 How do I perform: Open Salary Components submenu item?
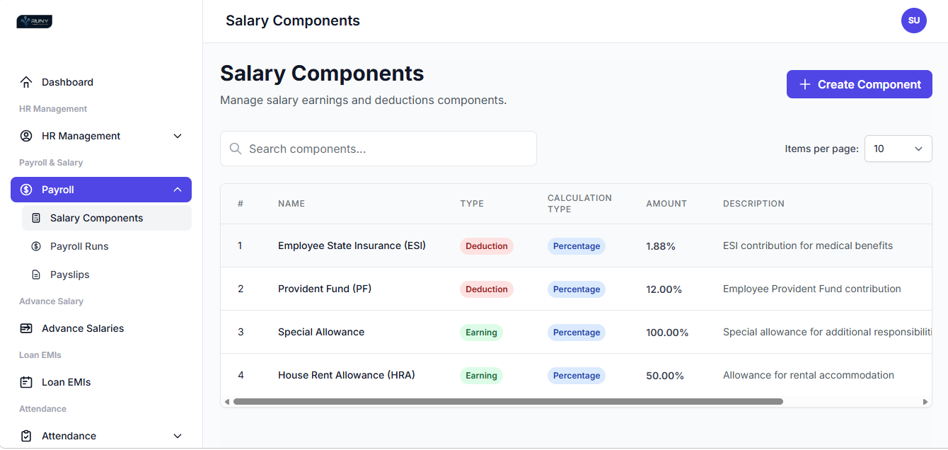point(107,218)
